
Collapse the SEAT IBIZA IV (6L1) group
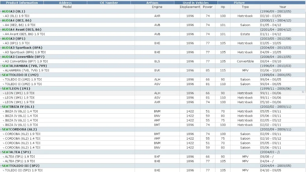coord(1,107)
